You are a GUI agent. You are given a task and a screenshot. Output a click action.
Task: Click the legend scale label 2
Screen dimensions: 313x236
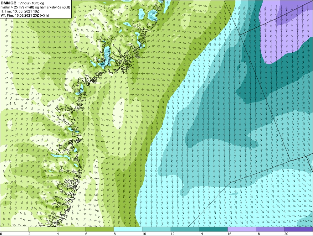(29, 234)
